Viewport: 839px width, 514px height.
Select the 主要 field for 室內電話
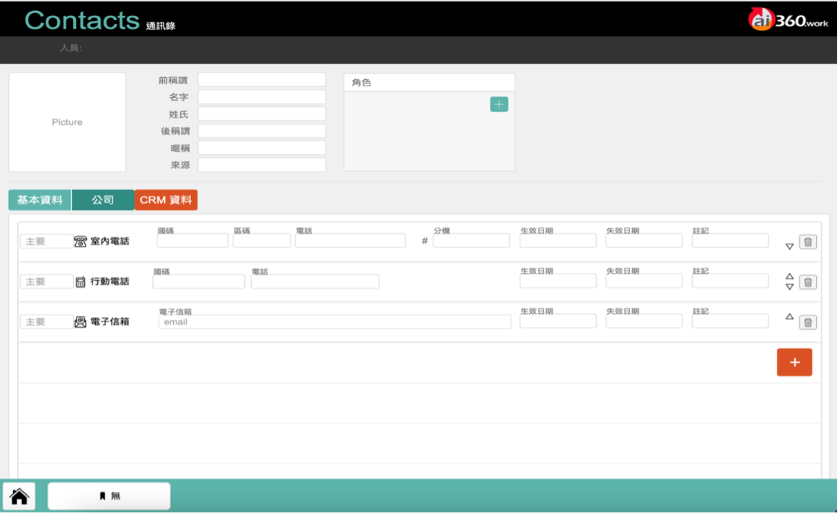pos(46,241)
